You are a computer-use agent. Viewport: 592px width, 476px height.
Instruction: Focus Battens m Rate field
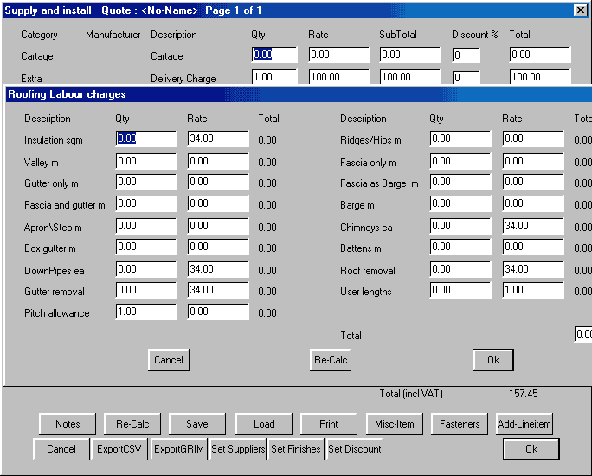pyautogui.click(x=533, y=247)
